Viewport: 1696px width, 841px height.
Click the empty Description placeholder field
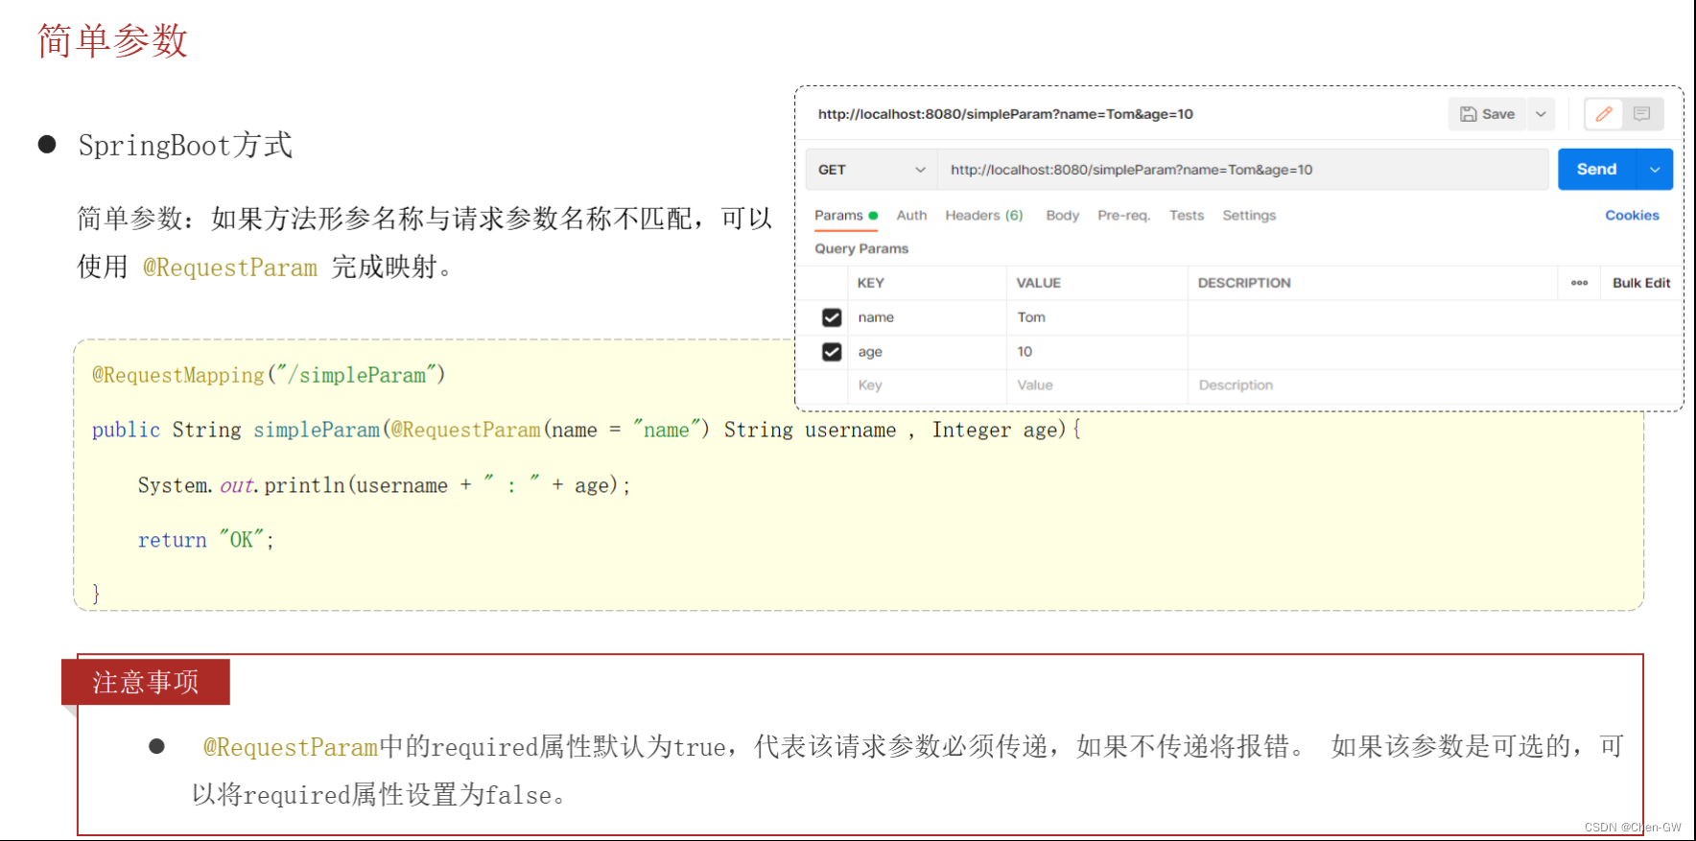pos(1434,385)
